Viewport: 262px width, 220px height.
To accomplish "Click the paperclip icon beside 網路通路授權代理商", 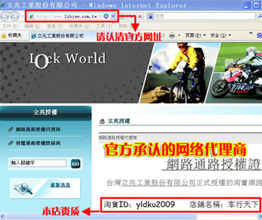I will click(11, 129).
